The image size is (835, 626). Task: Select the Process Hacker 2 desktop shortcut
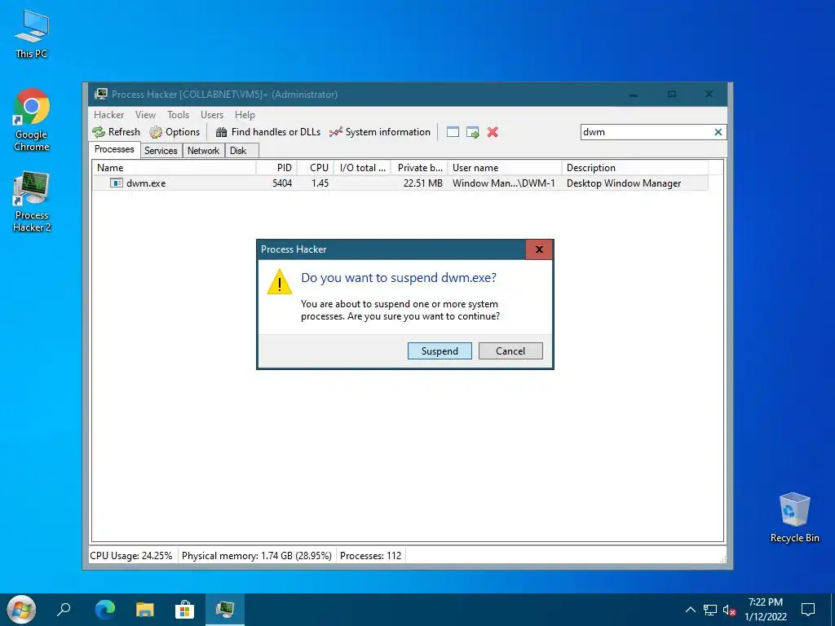point(32,202)
